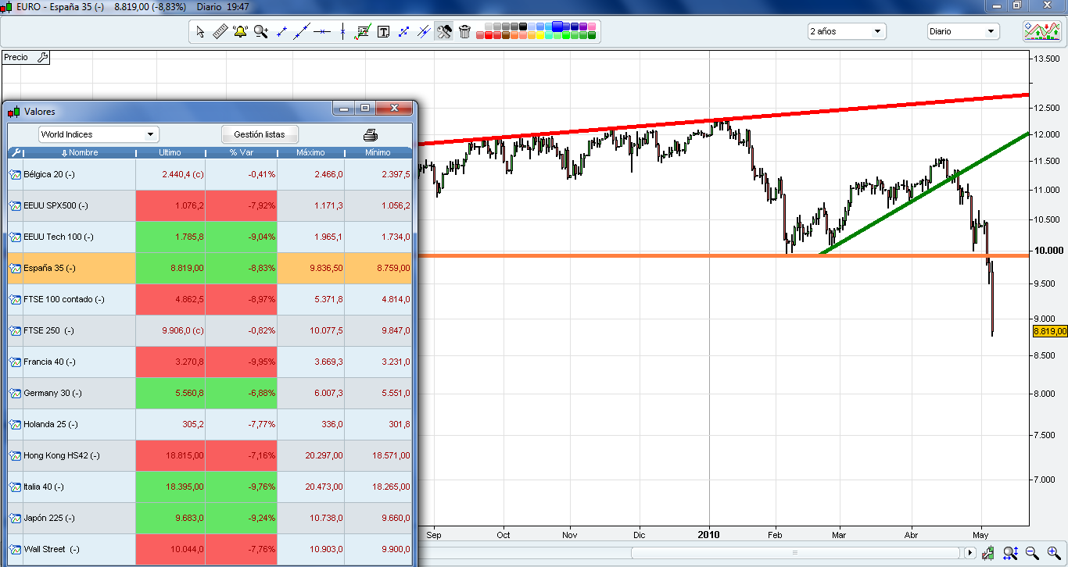Viewport: 1068px width, 567px height.
Task: Select the horizontal line tool
Action: (x=322, y=32)
